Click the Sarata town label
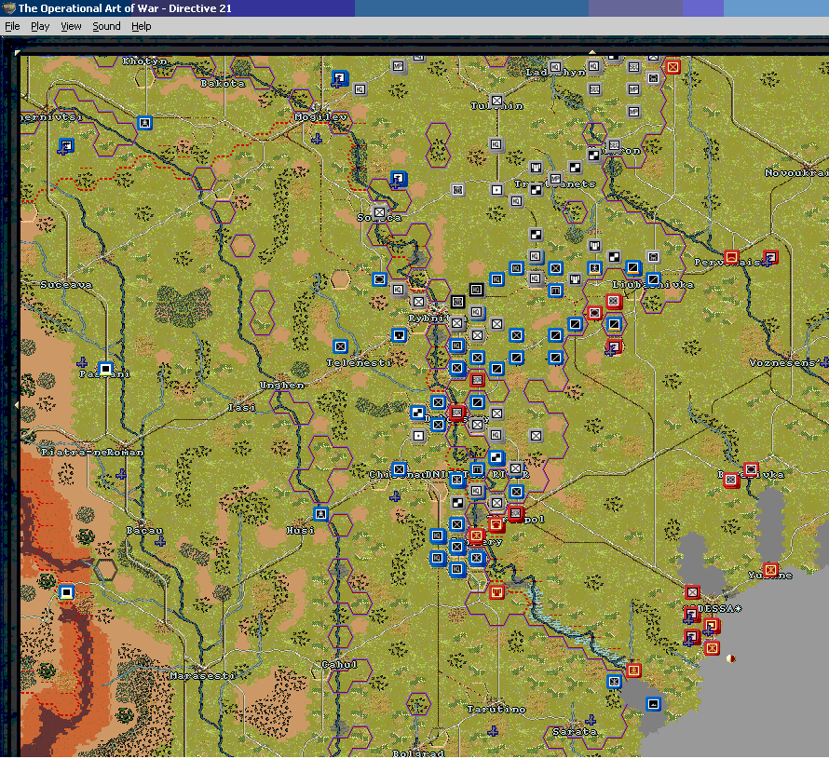Image resolution: width=829 pixels, height=759 pixels. [x=575, y=732]
